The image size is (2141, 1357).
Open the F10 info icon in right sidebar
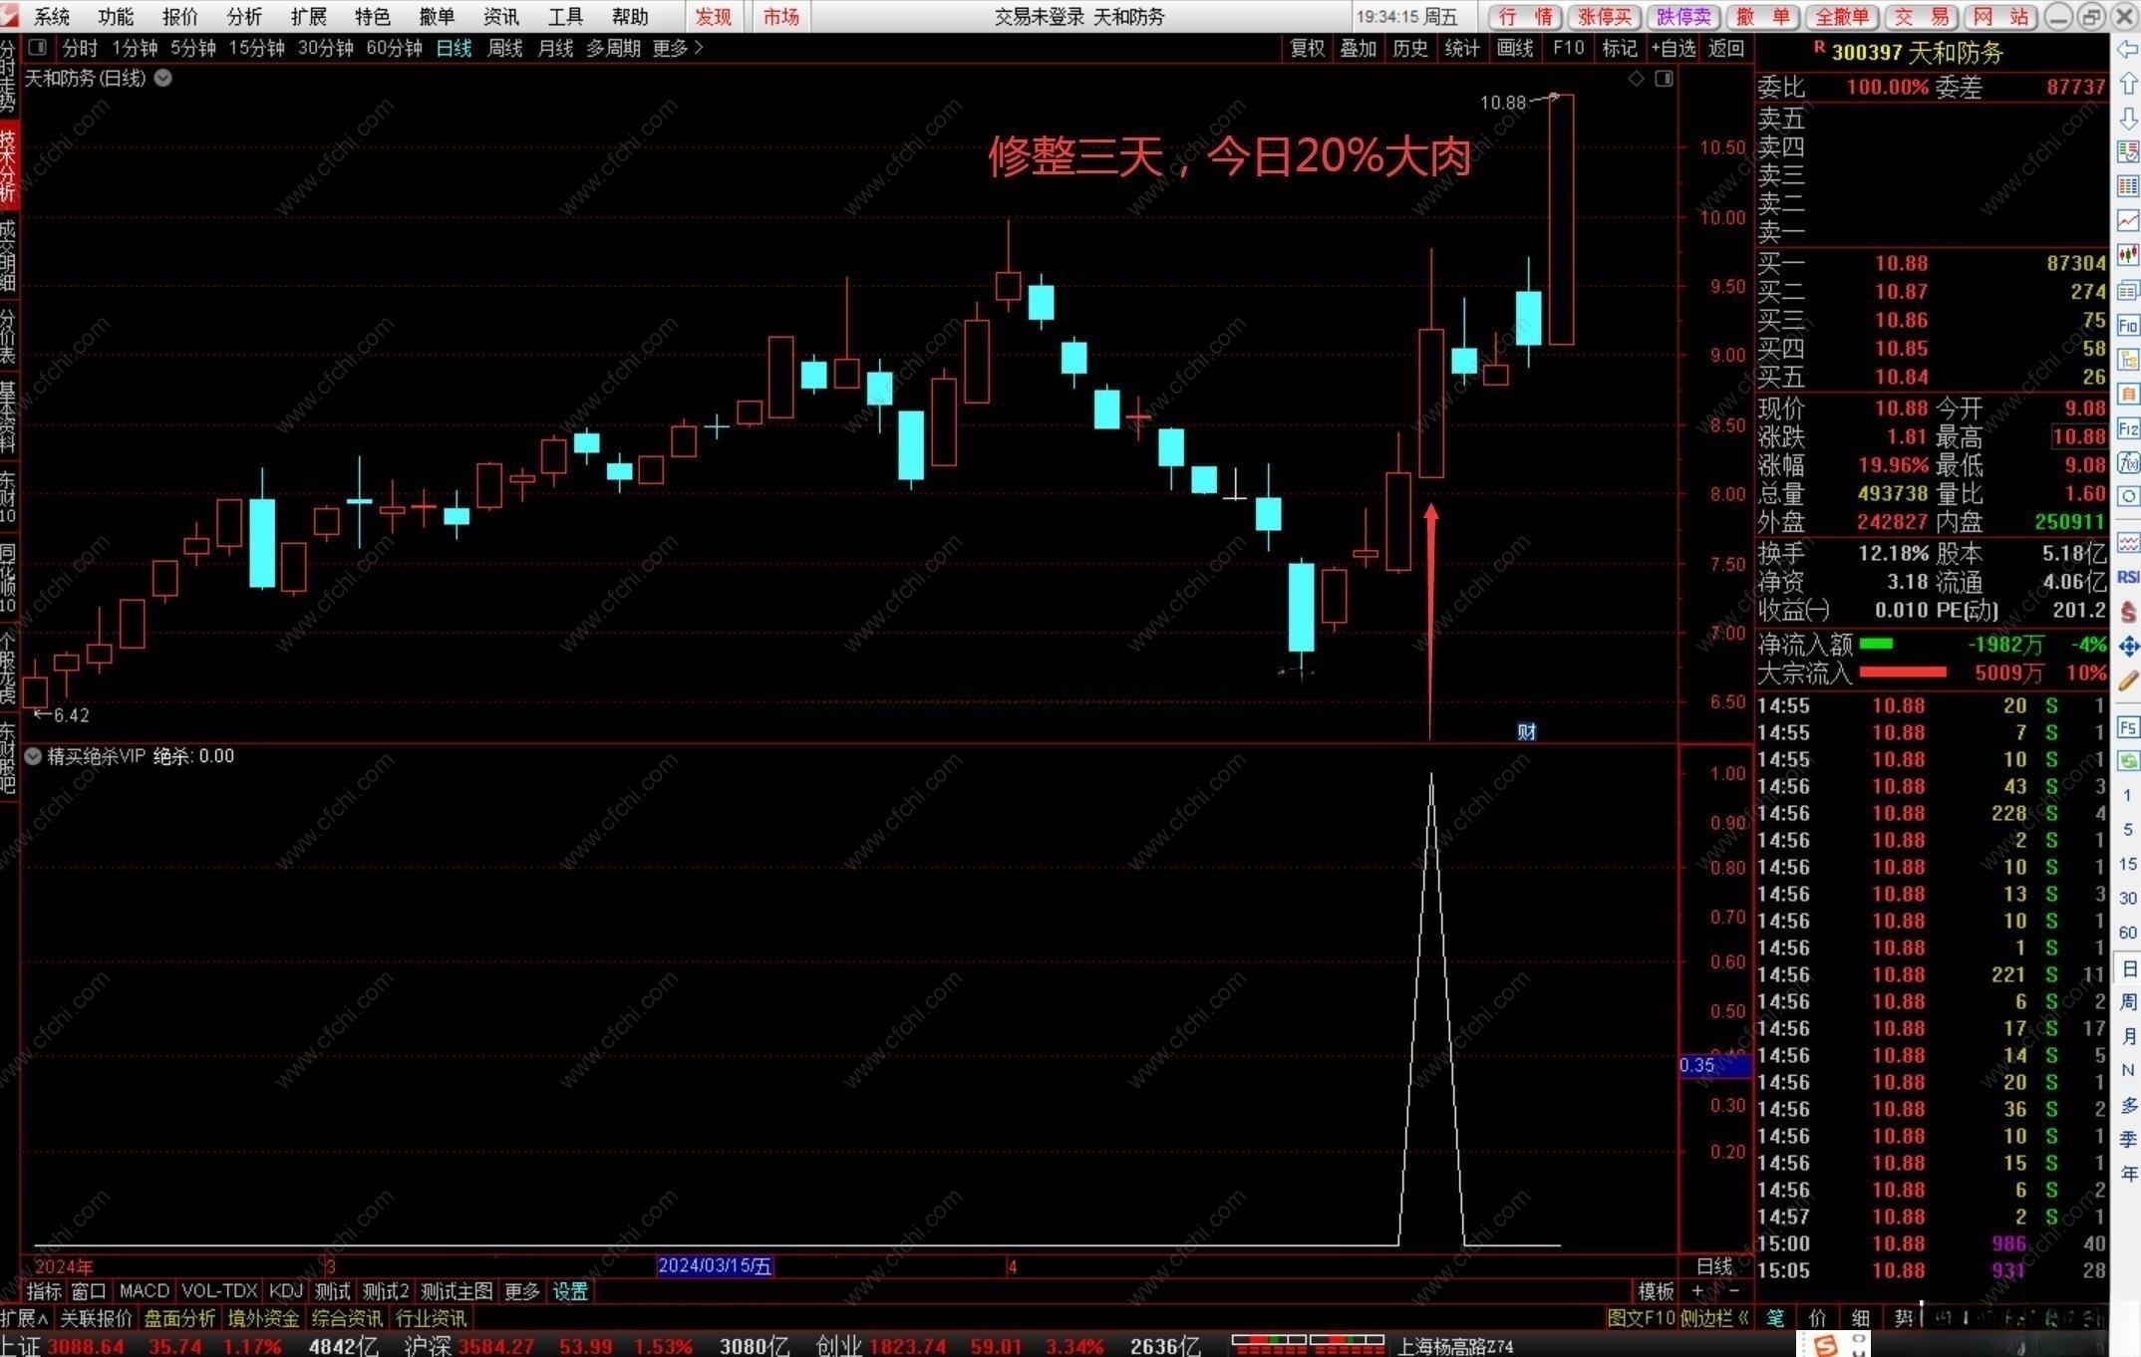(x=2127, y=325)
